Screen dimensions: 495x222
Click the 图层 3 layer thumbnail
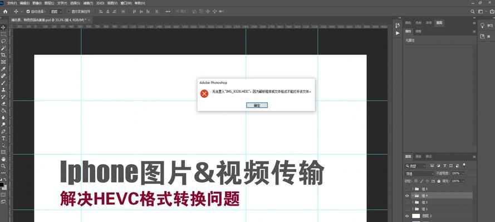(x=416, y=216)
